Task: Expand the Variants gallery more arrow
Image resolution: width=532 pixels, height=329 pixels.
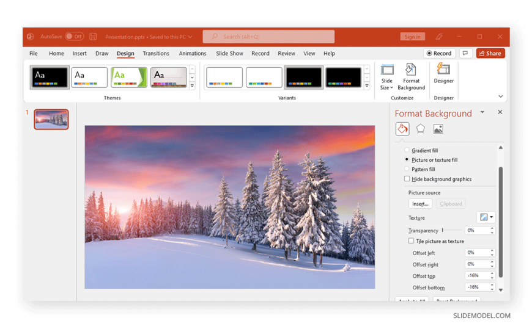Action: [367, 85]
